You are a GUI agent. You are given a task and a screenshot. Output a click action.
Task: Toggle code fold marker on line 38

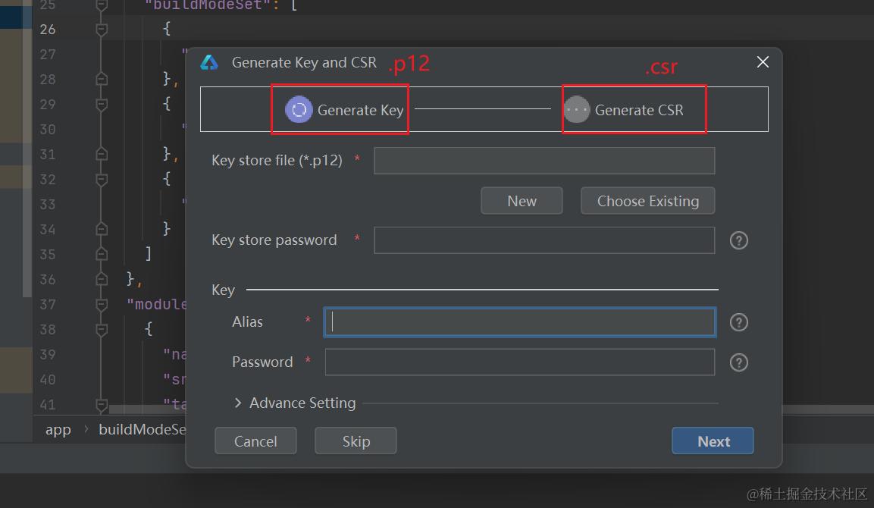coord(102,330)
